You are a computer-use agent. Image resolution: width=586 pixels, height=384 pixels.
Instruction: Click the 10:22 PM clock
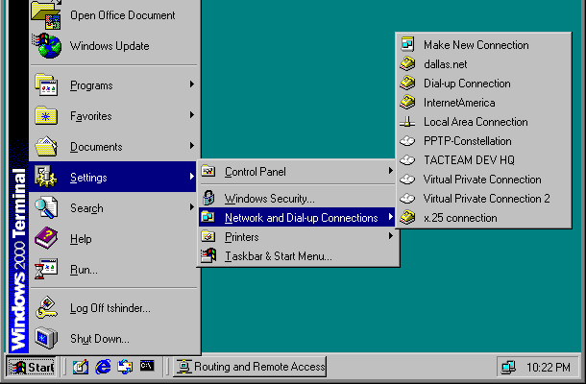coord(549,368)
